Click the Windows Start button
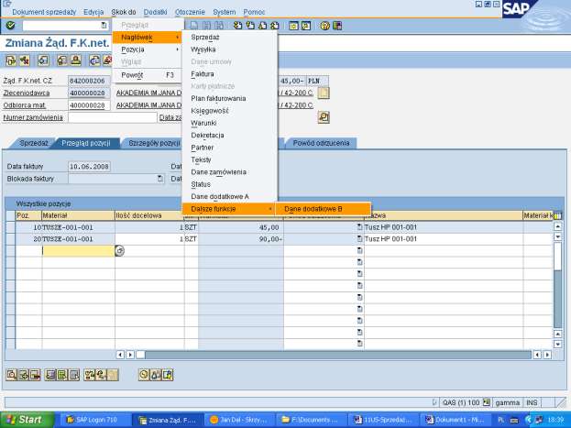Image resolution: width=571 pixels, height=428 pixels. click(27, 420)
